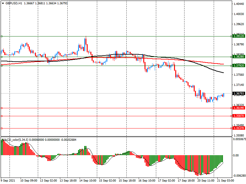
Task: Click the left handle of the 1.36190 line
Action: coord(2,108)
